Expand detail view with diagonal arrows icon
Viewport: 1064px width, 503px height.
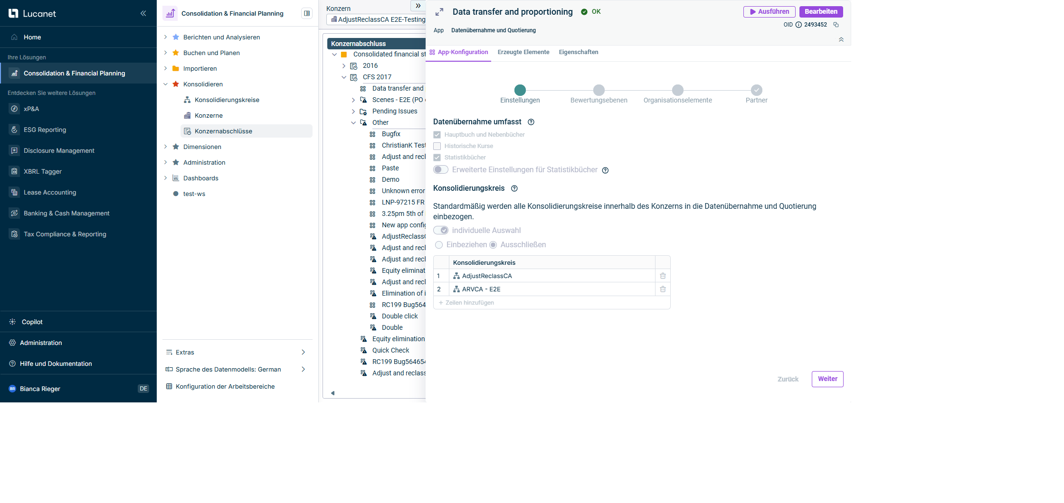pos(439,12)
